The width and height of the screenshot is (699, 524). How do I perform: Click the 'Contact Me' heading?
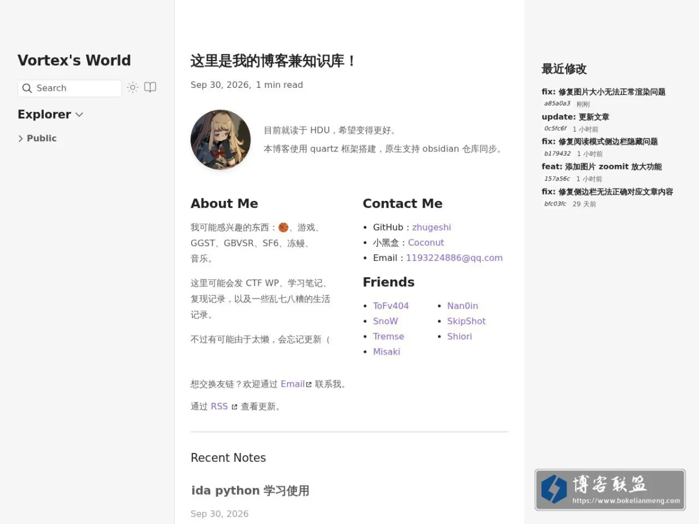point(403,203)
